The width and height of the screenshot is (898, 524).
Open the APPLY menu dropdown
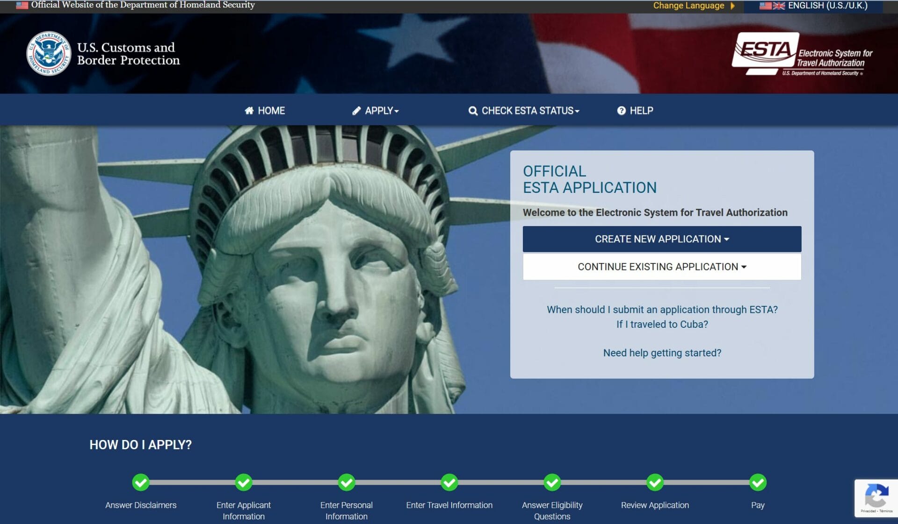pyautogui.click(x=376, y=111)
